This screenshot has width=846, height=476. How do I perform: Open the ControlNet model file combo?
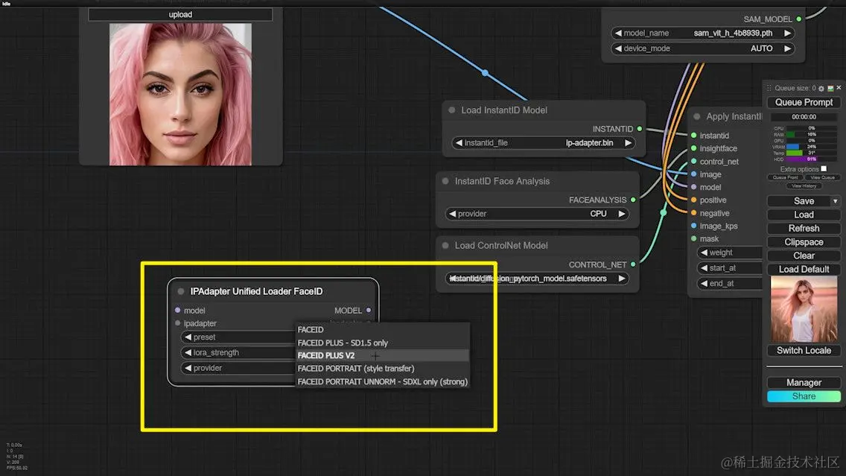tap(536, 279)
